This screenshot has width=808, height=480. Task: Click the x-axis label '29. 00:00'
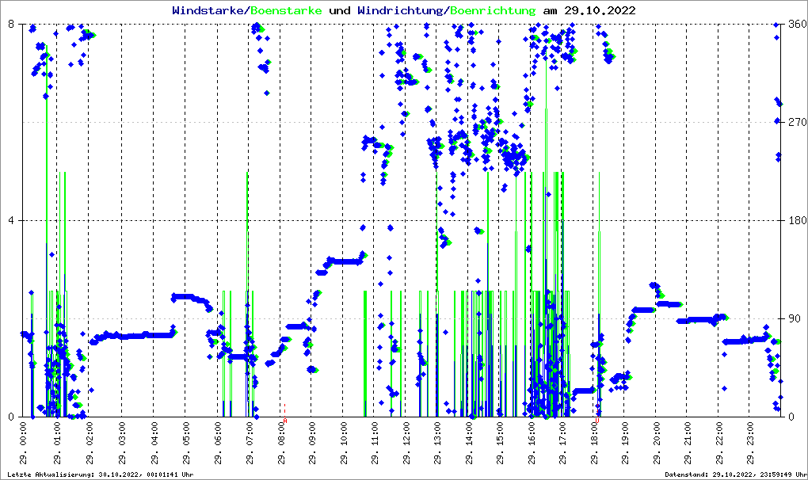point(23,443)
